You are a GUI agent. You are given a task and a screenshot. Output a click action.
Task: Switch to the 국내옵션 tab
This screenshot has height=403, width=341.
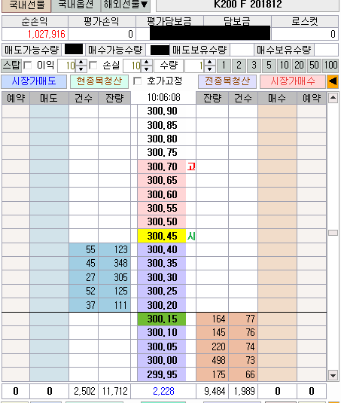(x=76, y=5)
